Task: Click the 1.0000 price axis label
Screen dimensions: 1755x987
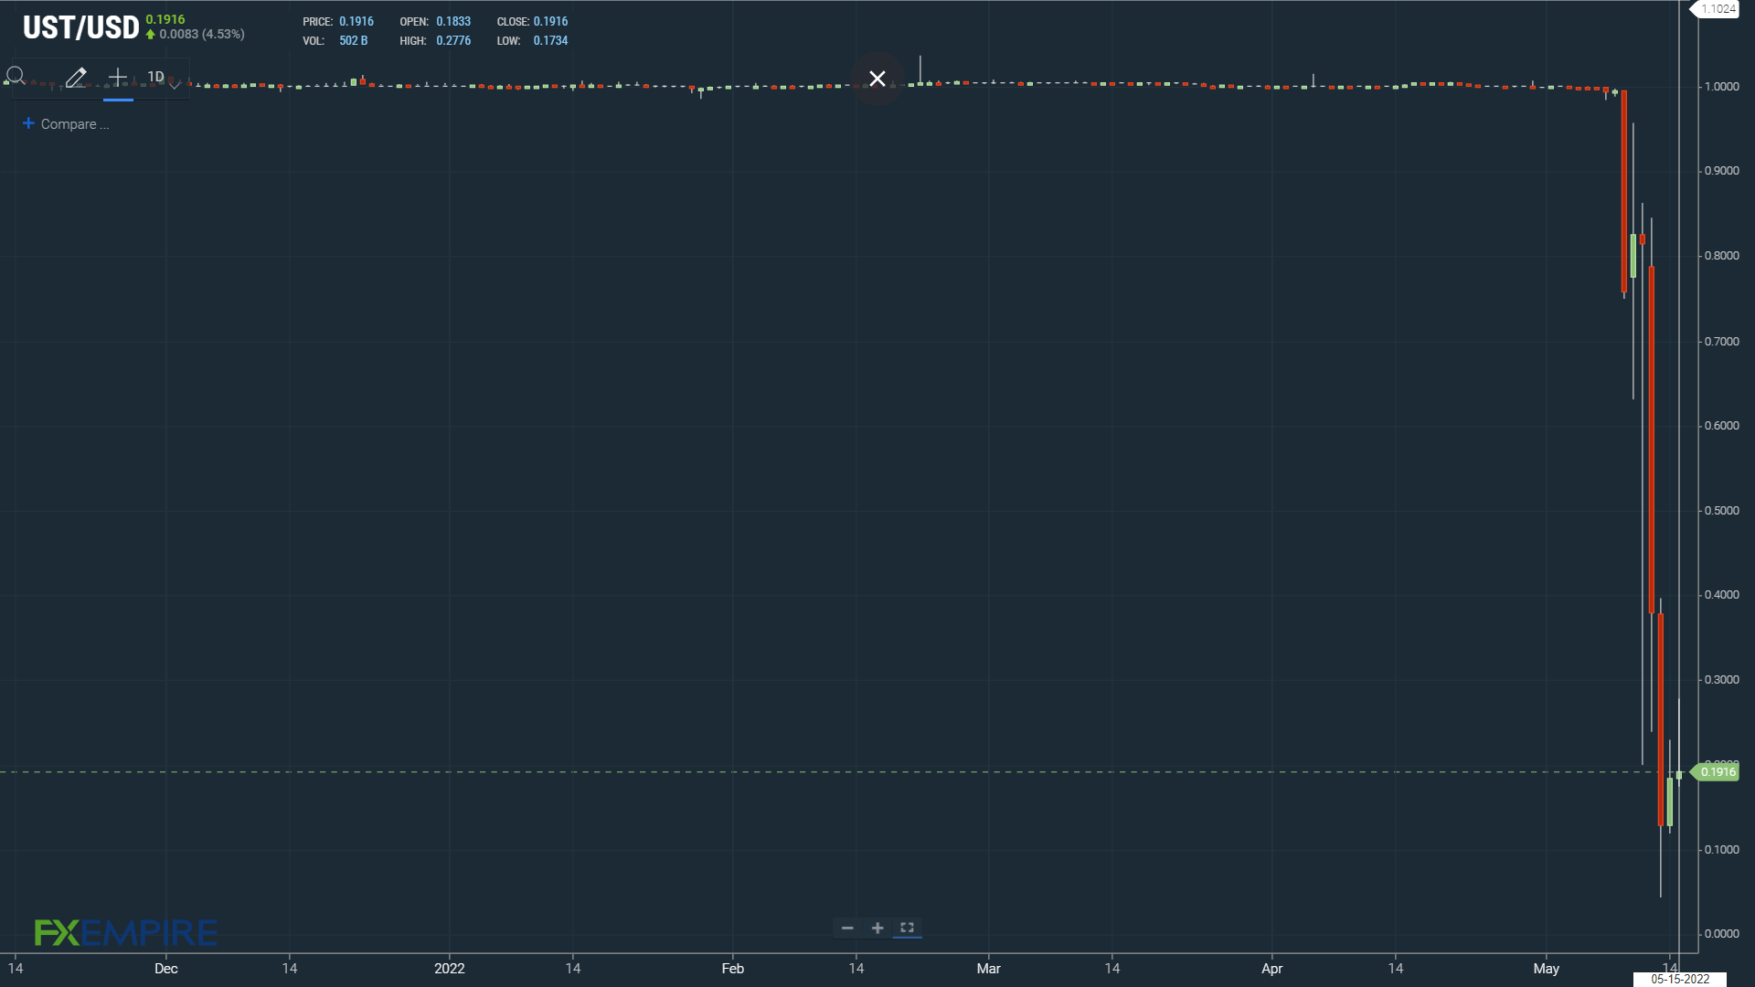Action: click(x=1721, y=86)
